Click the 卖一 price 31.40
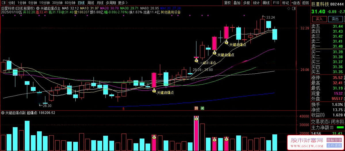This screenshot has height=151, width=345. click(338, 46)
